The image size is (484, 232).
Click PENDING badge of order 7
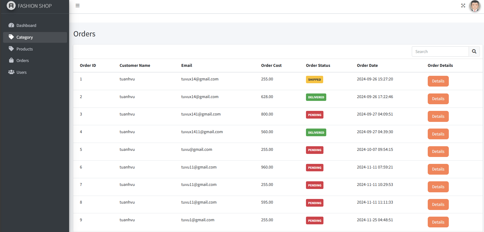[315, 185]
